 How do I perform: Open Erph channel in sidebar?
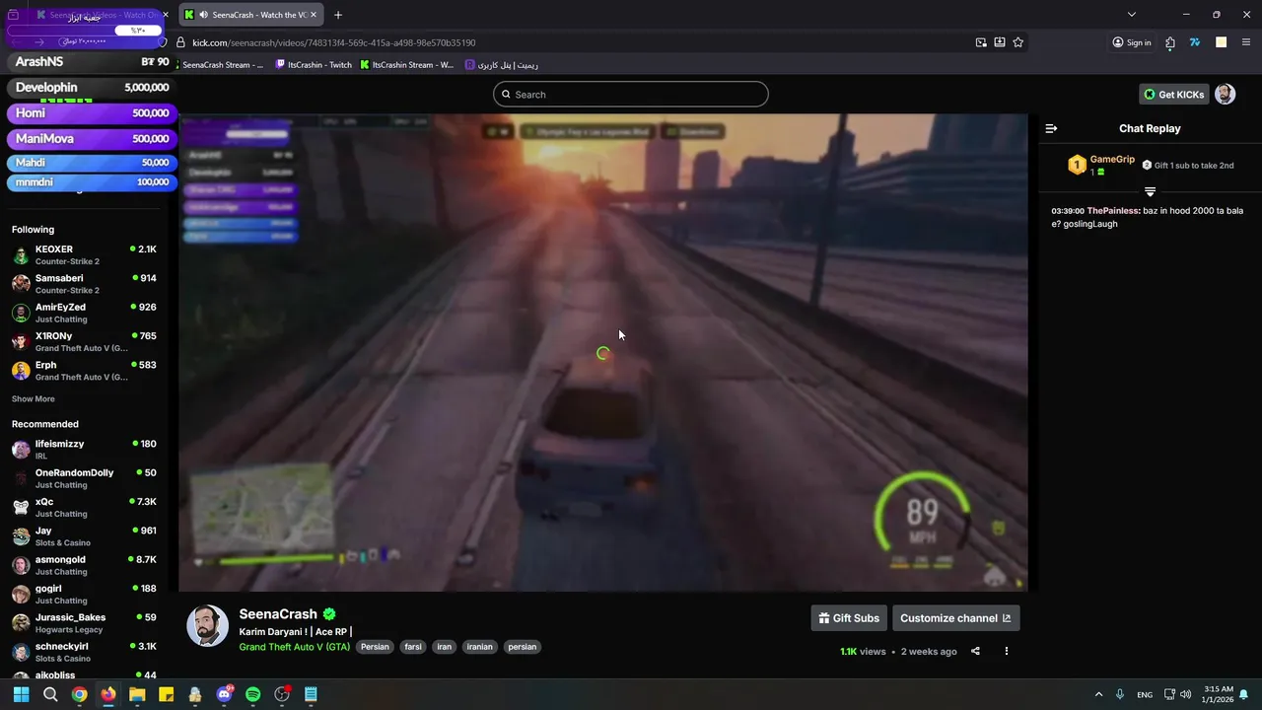click(x=85, y=371)
